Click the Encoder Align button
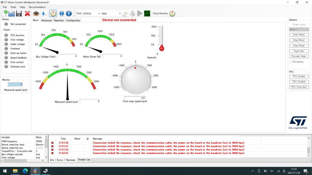 (299, 56)
